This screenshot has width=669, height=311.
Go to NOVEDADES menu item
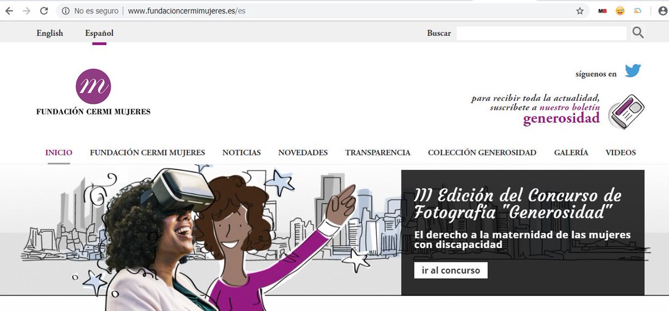click(x=303, y=153)
